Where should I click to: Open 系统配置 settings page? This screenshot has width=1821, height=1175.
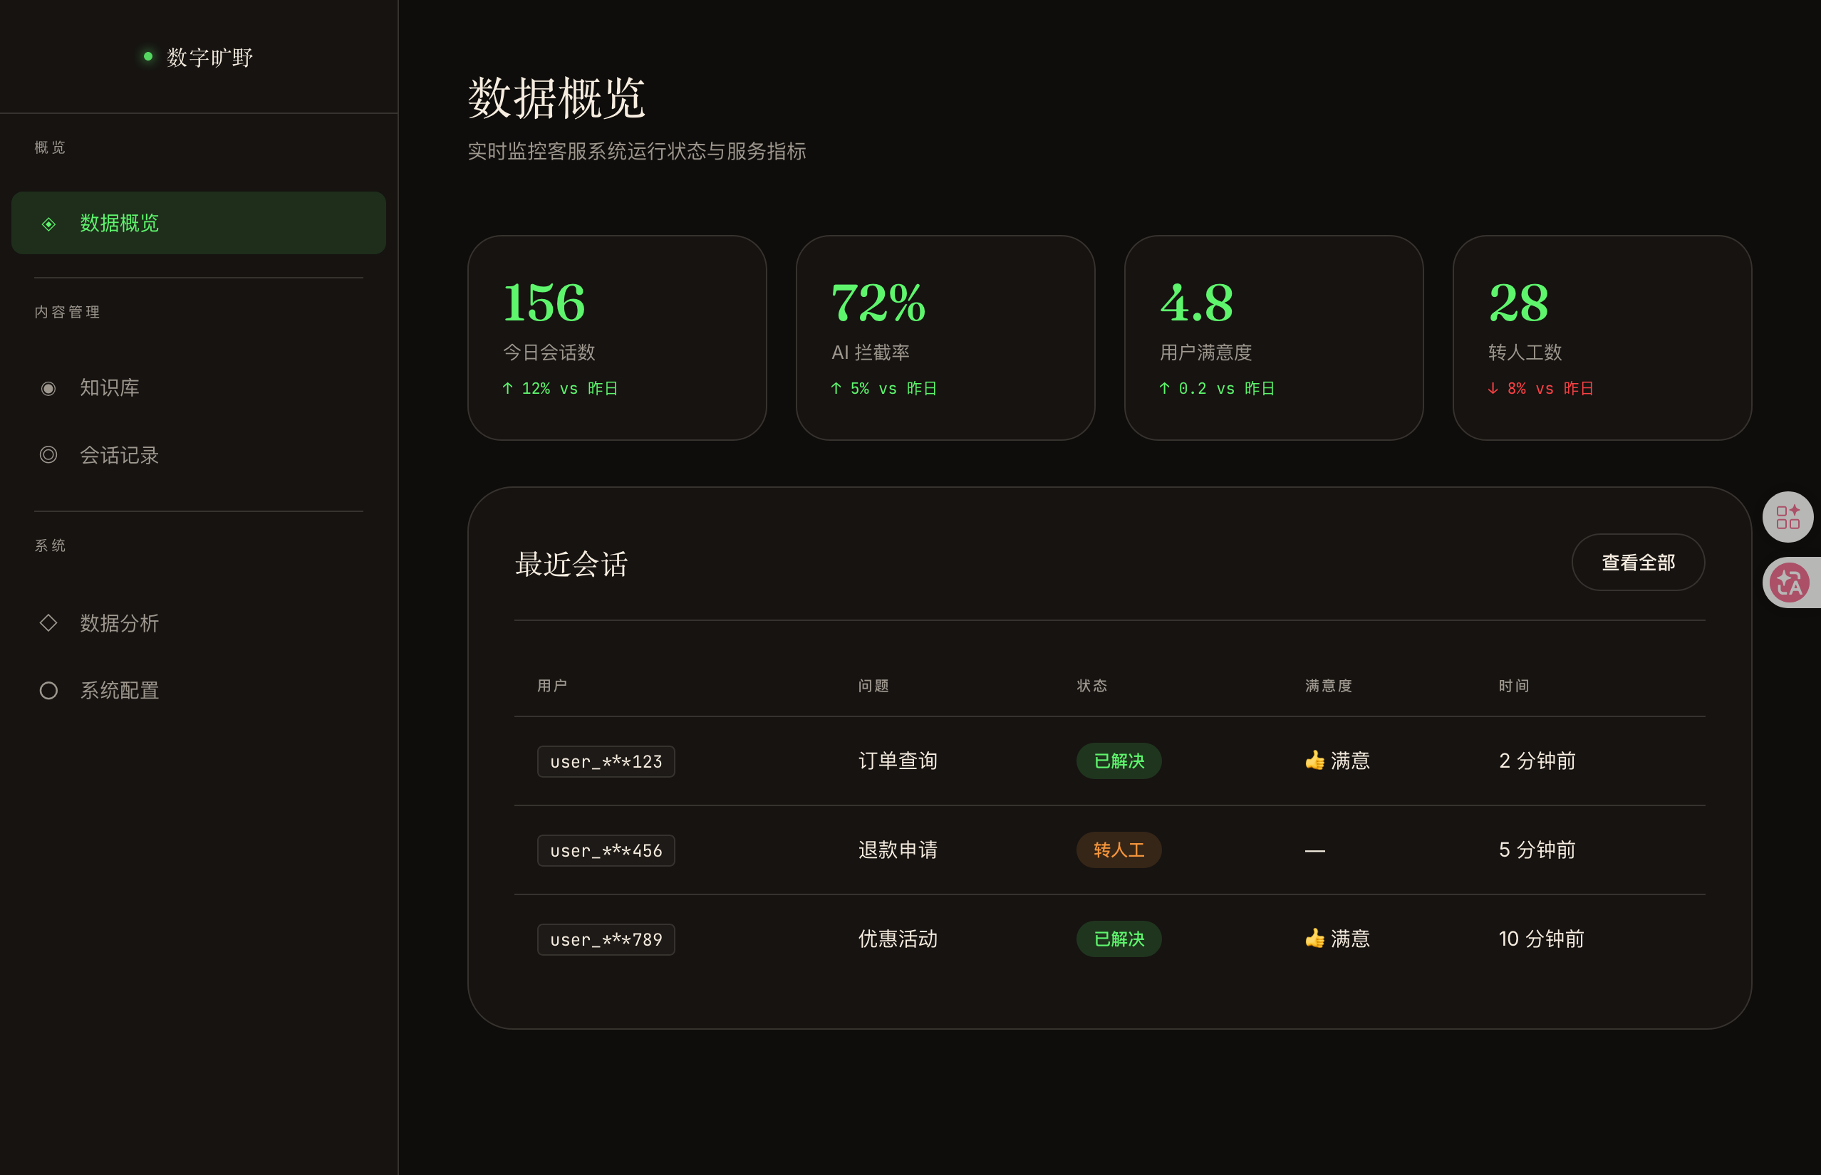(x=199, y=691)
